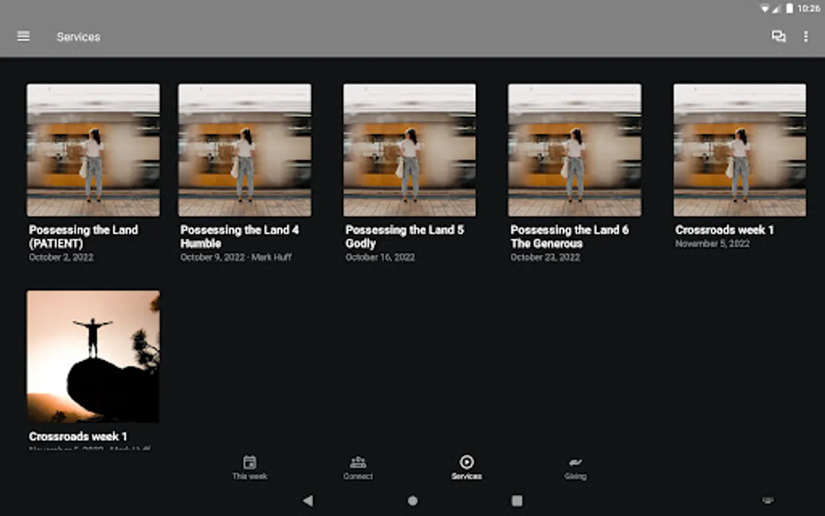825x516 pixels.
Task: Open Possessing the Land 5 Godly thumbnail
Action: tap(410, 150)
